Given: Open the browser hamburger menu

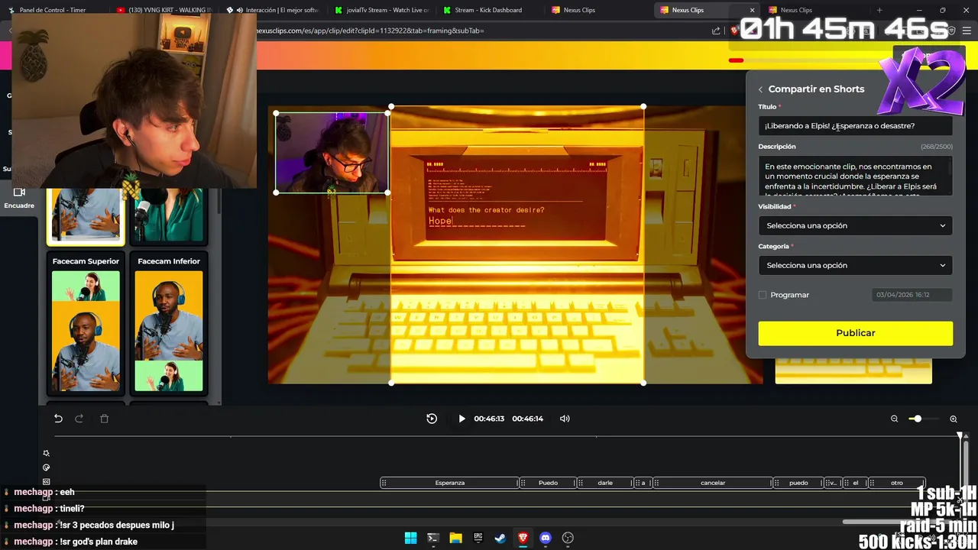Looking at the screenshot, I should [x=967, y=31].
